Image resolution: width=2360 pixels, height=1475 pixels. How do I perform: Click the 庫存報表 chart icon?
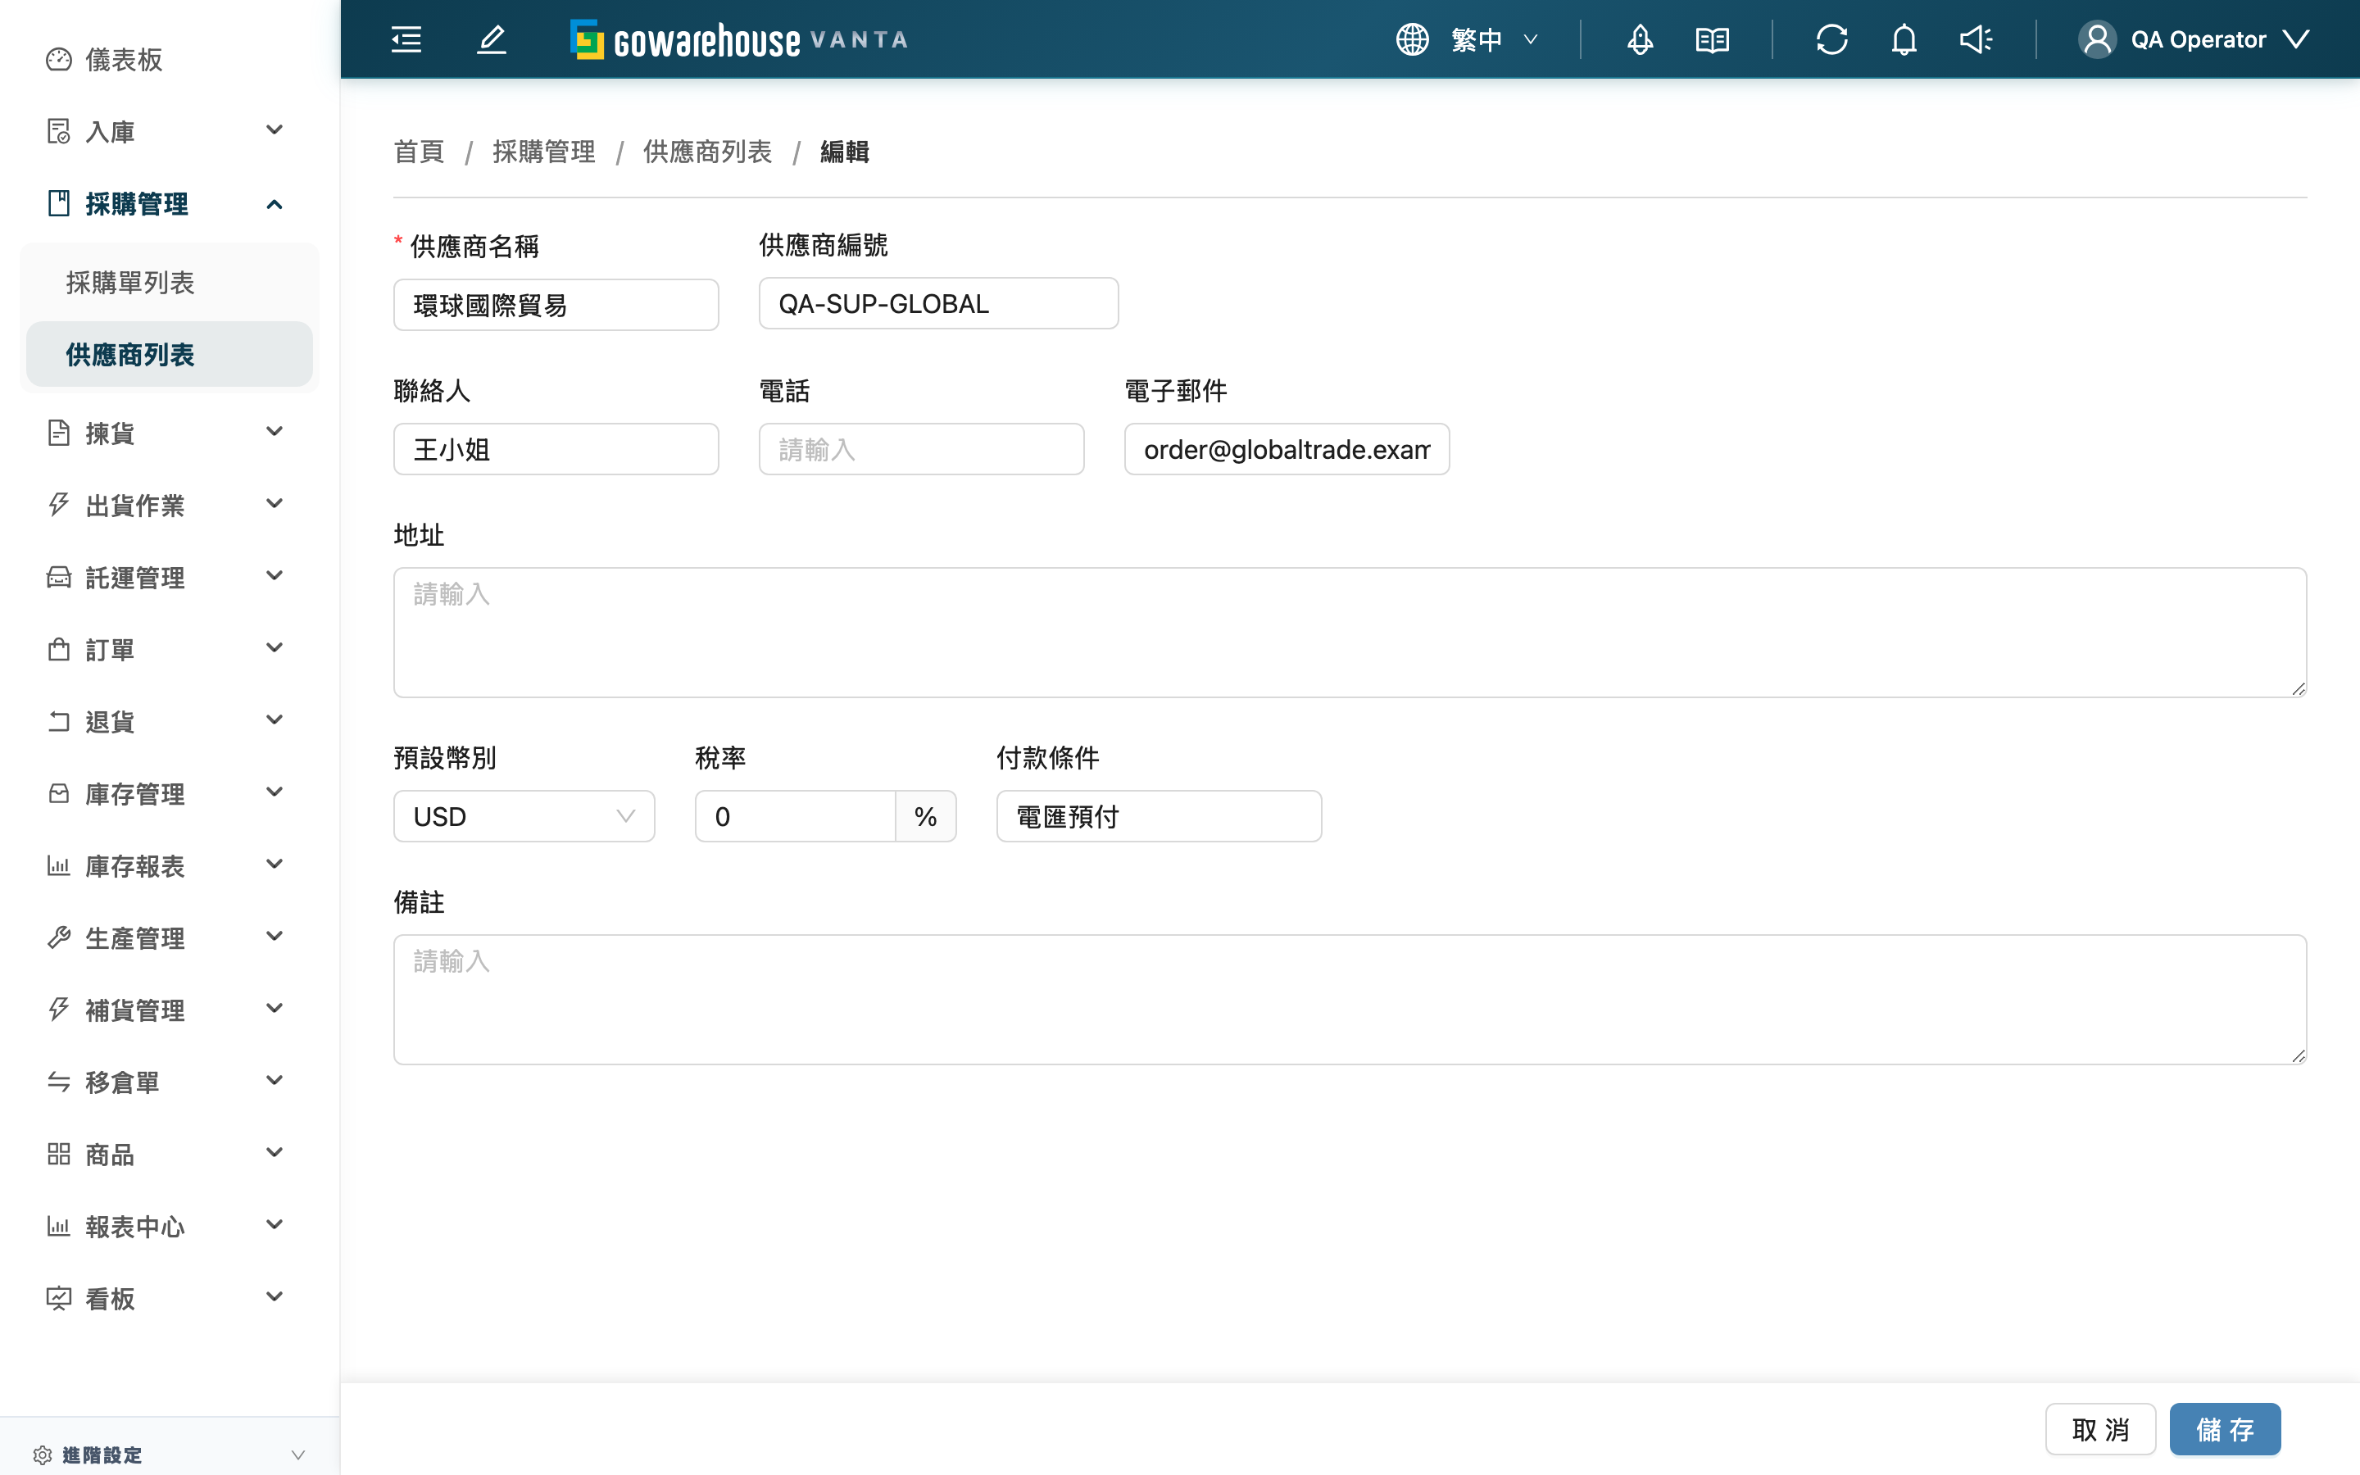pyautogui.click(x=58, y=865)
